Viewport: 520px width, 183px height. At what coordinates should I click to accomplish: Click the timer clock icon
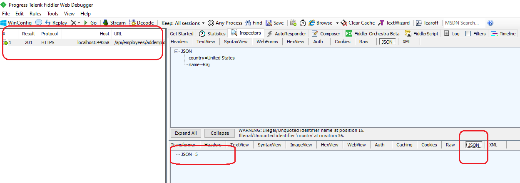click(303, 23)
